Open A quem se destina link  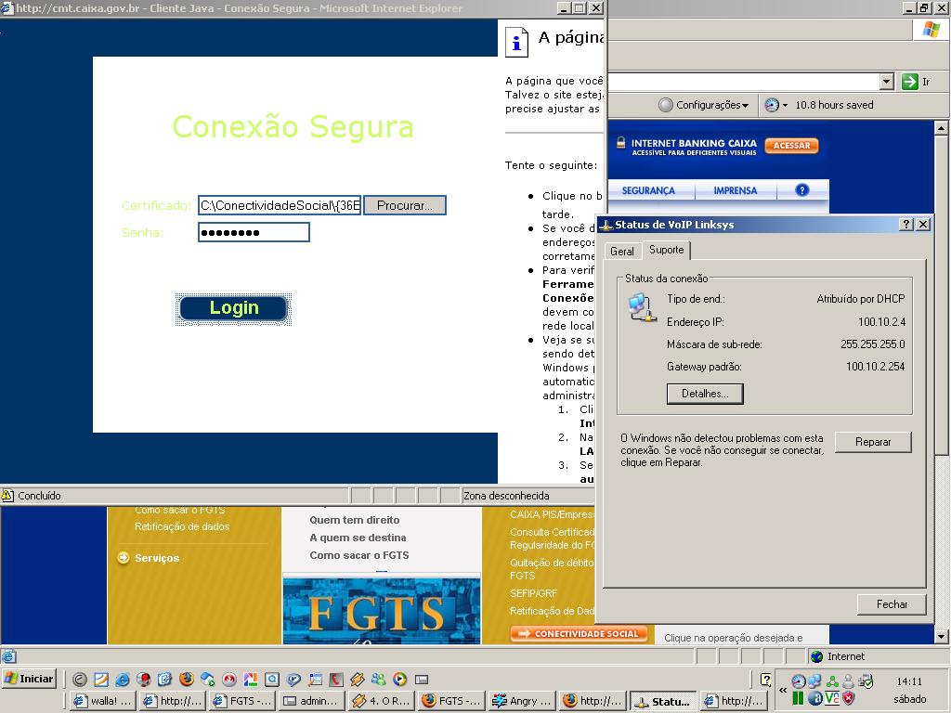358,538
